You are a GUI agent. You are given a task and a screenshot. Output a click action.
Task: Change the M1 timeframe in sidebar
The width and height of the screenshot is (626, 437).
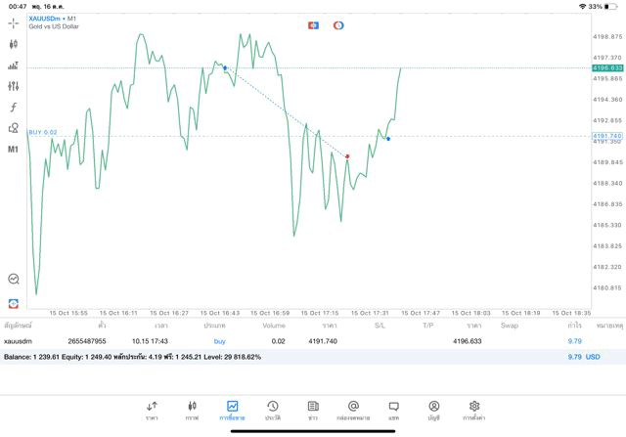14,150
